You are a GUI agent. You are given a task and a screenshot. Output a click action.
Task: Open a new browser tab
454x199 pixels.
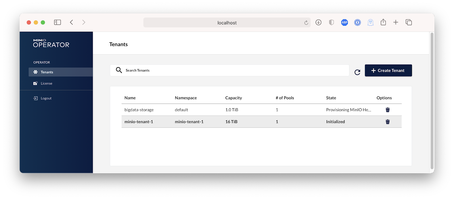(x=396, y=22)
